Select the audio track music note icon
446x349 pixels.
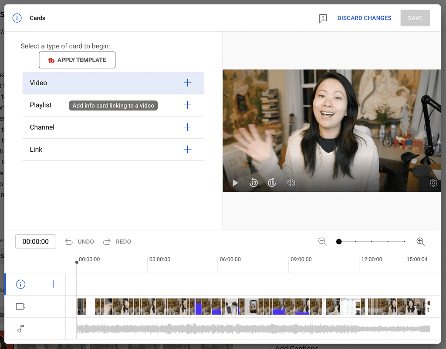(x=20, y=329)
